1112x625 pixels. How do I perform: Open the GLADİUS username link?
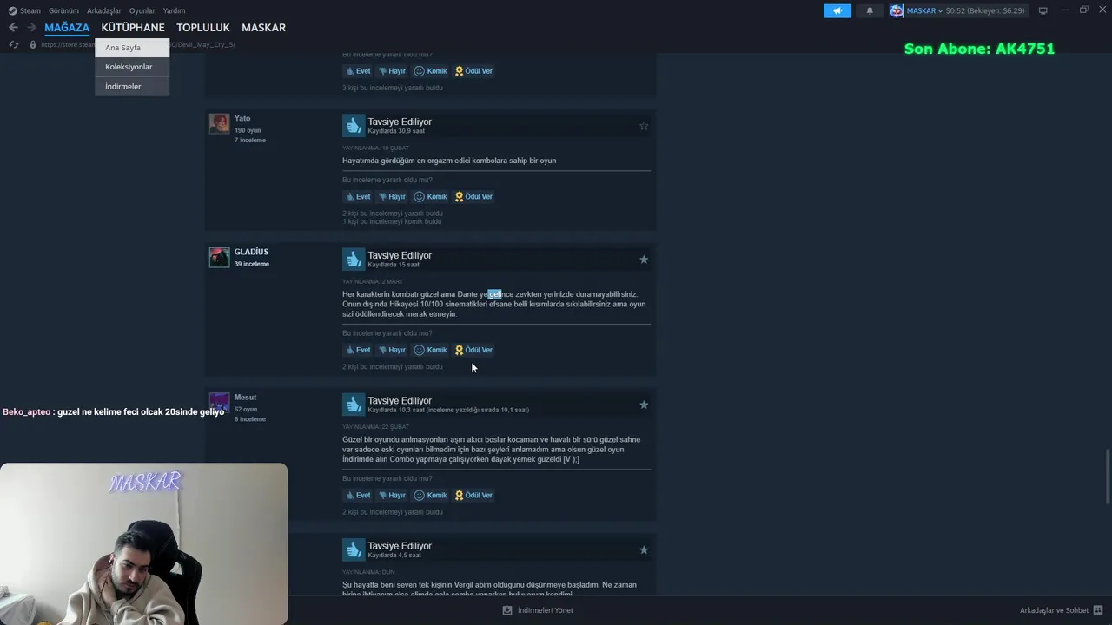pyautogui.click(x=251, y=252)
